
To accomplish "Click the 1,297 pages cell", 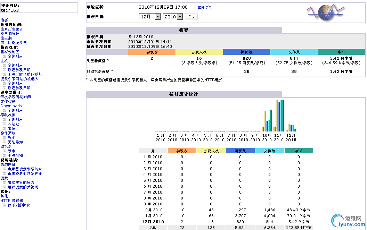I will 240,210.
